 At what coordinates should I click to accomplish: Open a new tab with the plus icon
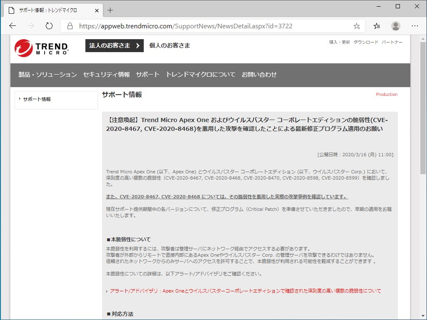(x=110, y=10)
